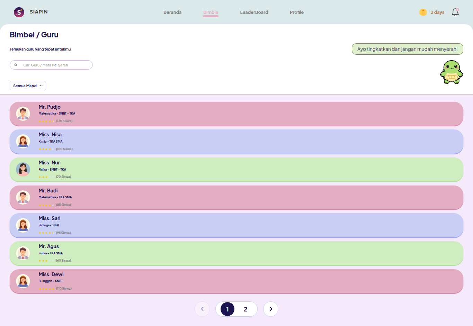Open the notification bell
Screen dimensions: 473x326
pos(455,12)
